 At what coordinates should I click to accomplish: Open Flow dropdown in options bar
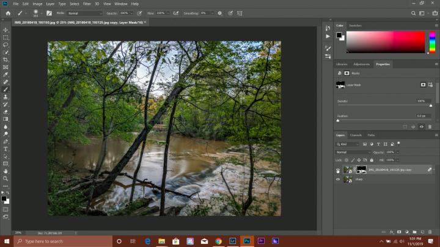click(x=168, y=13)
